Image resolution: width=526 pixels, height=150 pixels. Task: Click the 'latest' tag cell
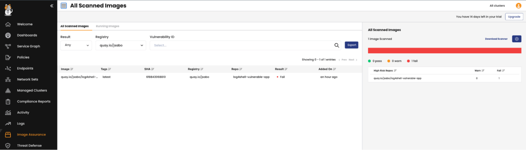(x=107, y=77)
